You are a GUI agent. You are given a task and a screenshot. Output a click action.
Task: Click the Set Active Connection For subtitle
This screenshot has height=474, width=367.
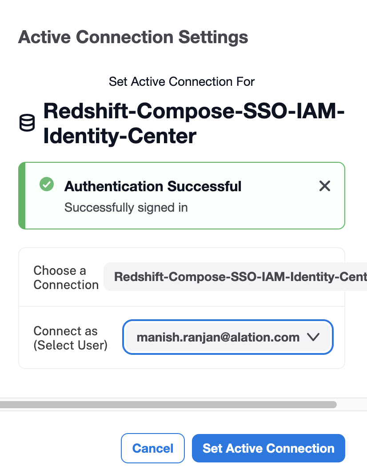pyautogui.click(x=182, y=82)
